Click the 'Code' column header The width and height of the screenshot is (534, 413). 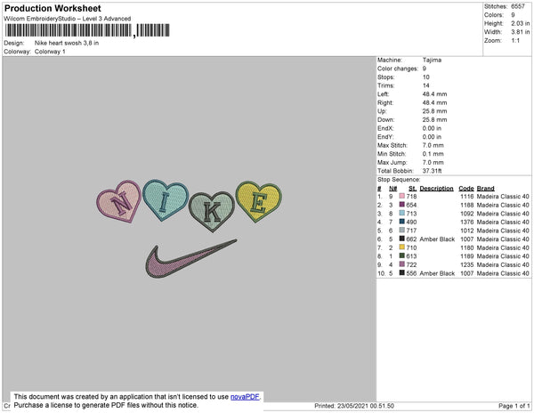pyautogui.click(x=466, y=189)
